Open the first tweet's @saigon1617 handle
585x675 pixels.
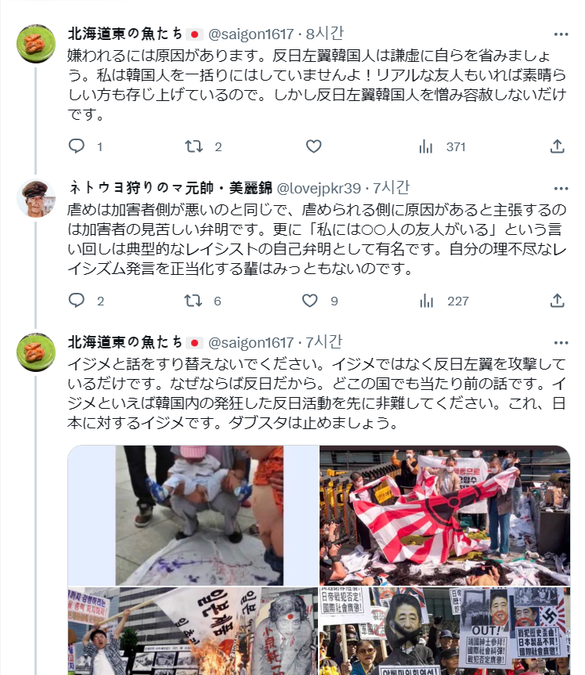point(251,34)
